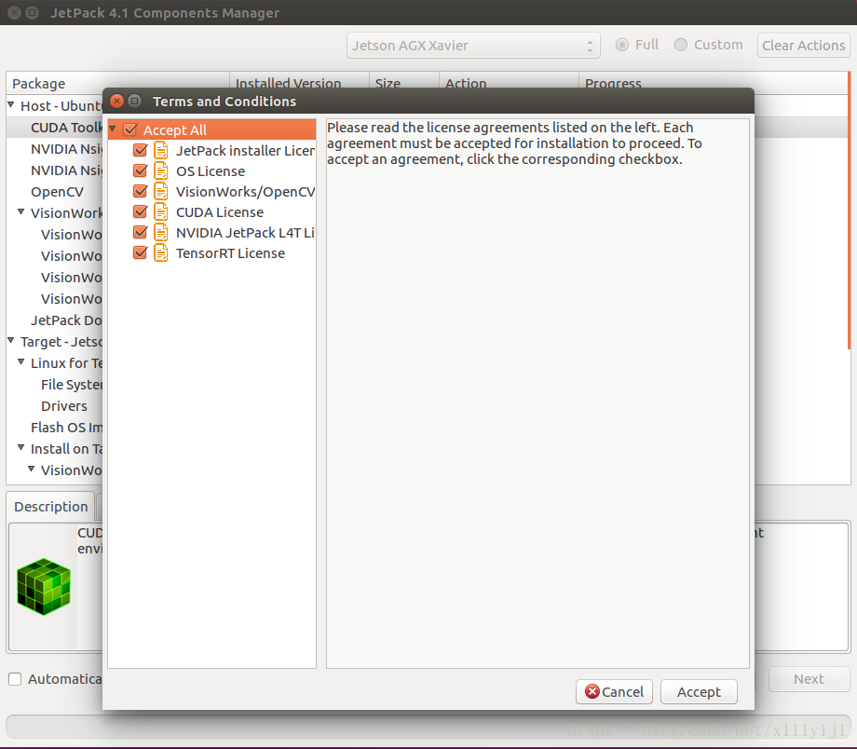Enable the Automatically checkbox at bottom left
Screen dimensions: 857x749
click(x=15, y=679)
